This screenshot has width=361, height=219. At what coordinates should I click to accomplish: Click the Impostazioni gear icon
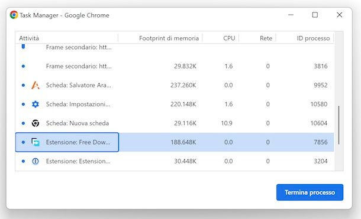[36, 104]
